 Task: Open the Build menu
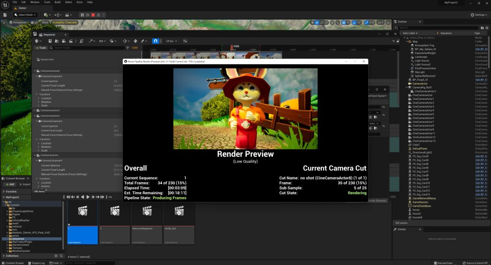pyautogui.click(x=58, y=2)
